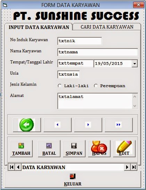Go to last record in DATA KARYAWAN control
The width and height of the screenshot is (146, 190).
(134, 167)
